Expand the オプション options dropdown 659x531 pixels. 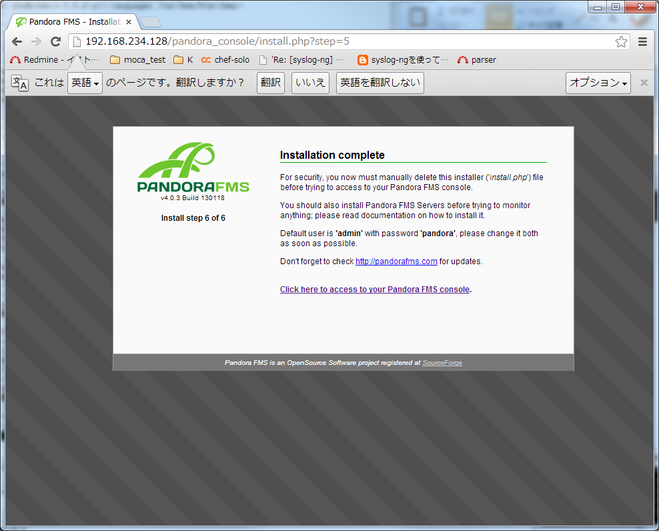(x=598, y=83)
